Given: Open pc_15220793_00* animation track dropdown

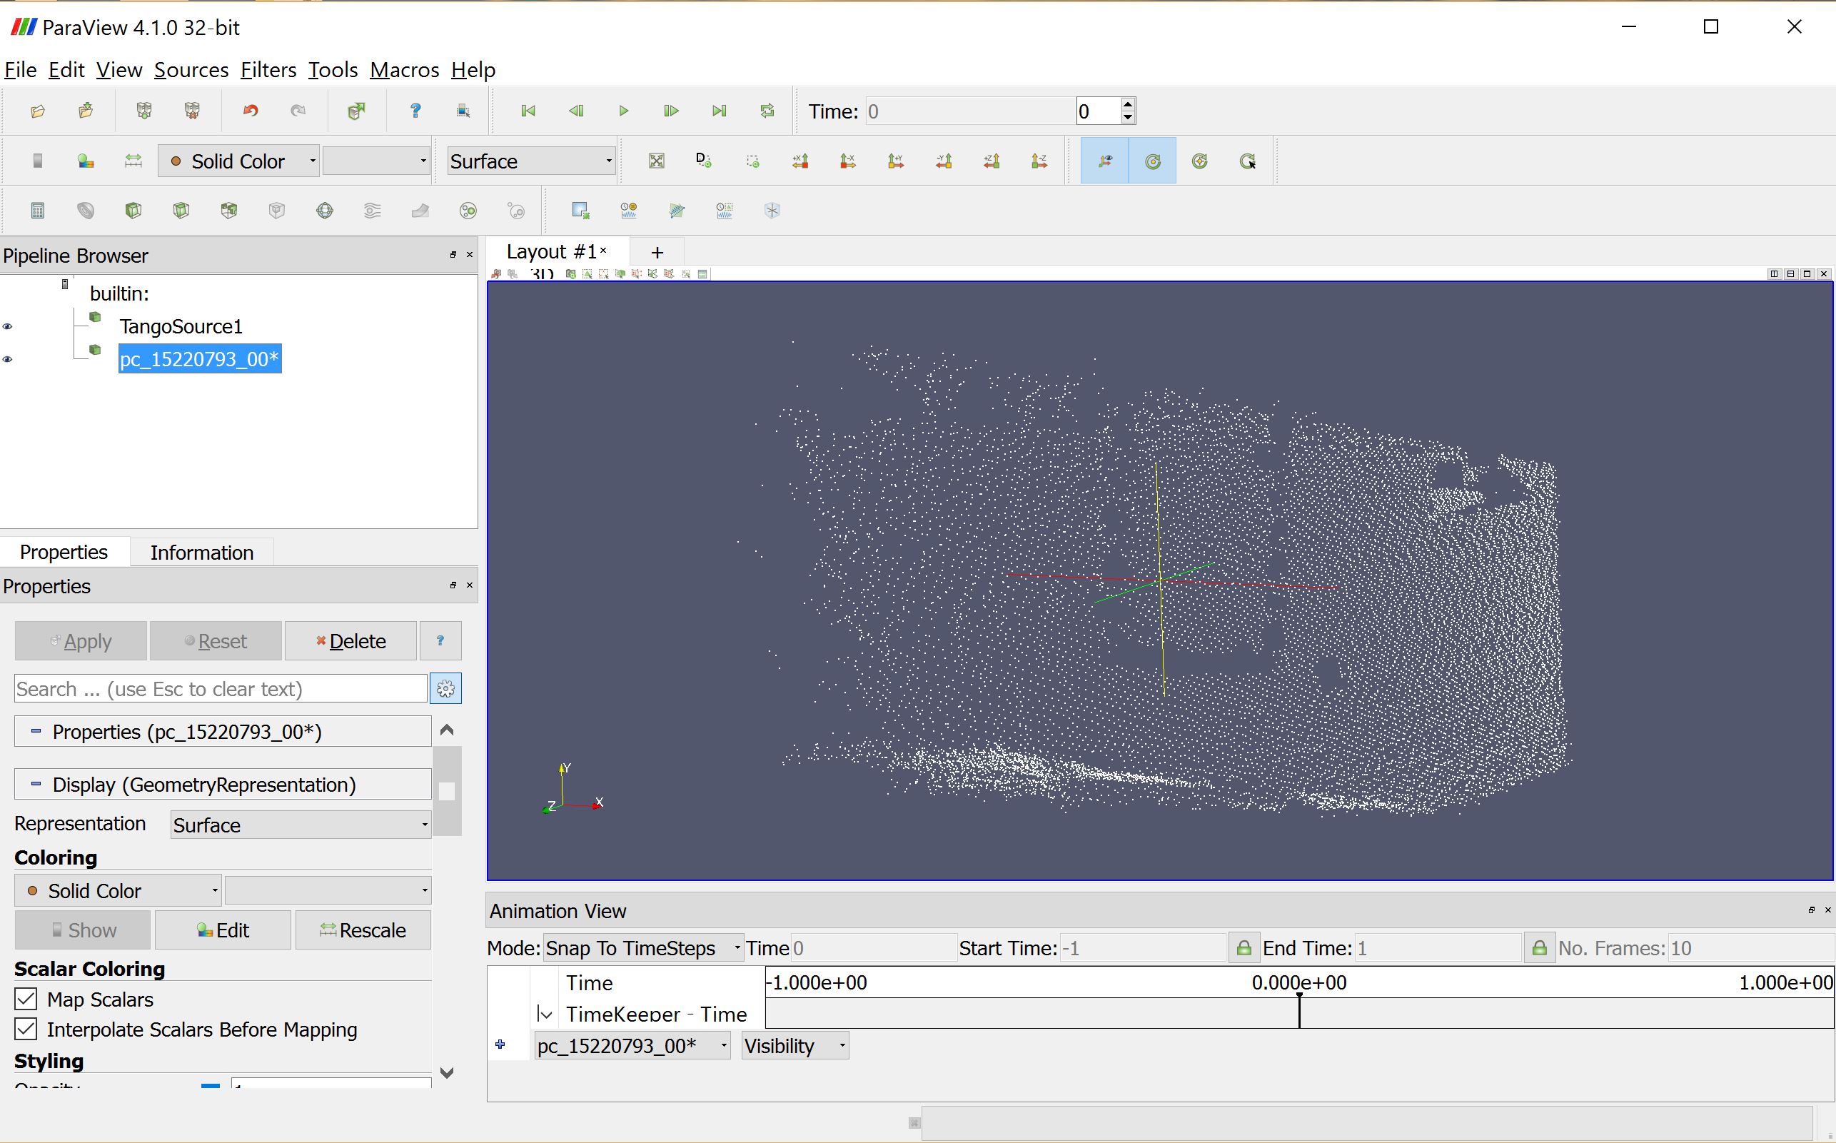Looking at the screenshot, I should 632,1046.
